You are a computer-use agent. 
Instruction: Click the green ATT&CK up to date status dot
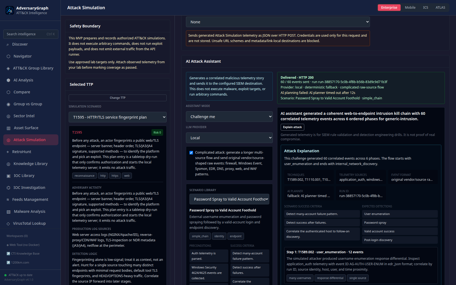click(5, 275)
